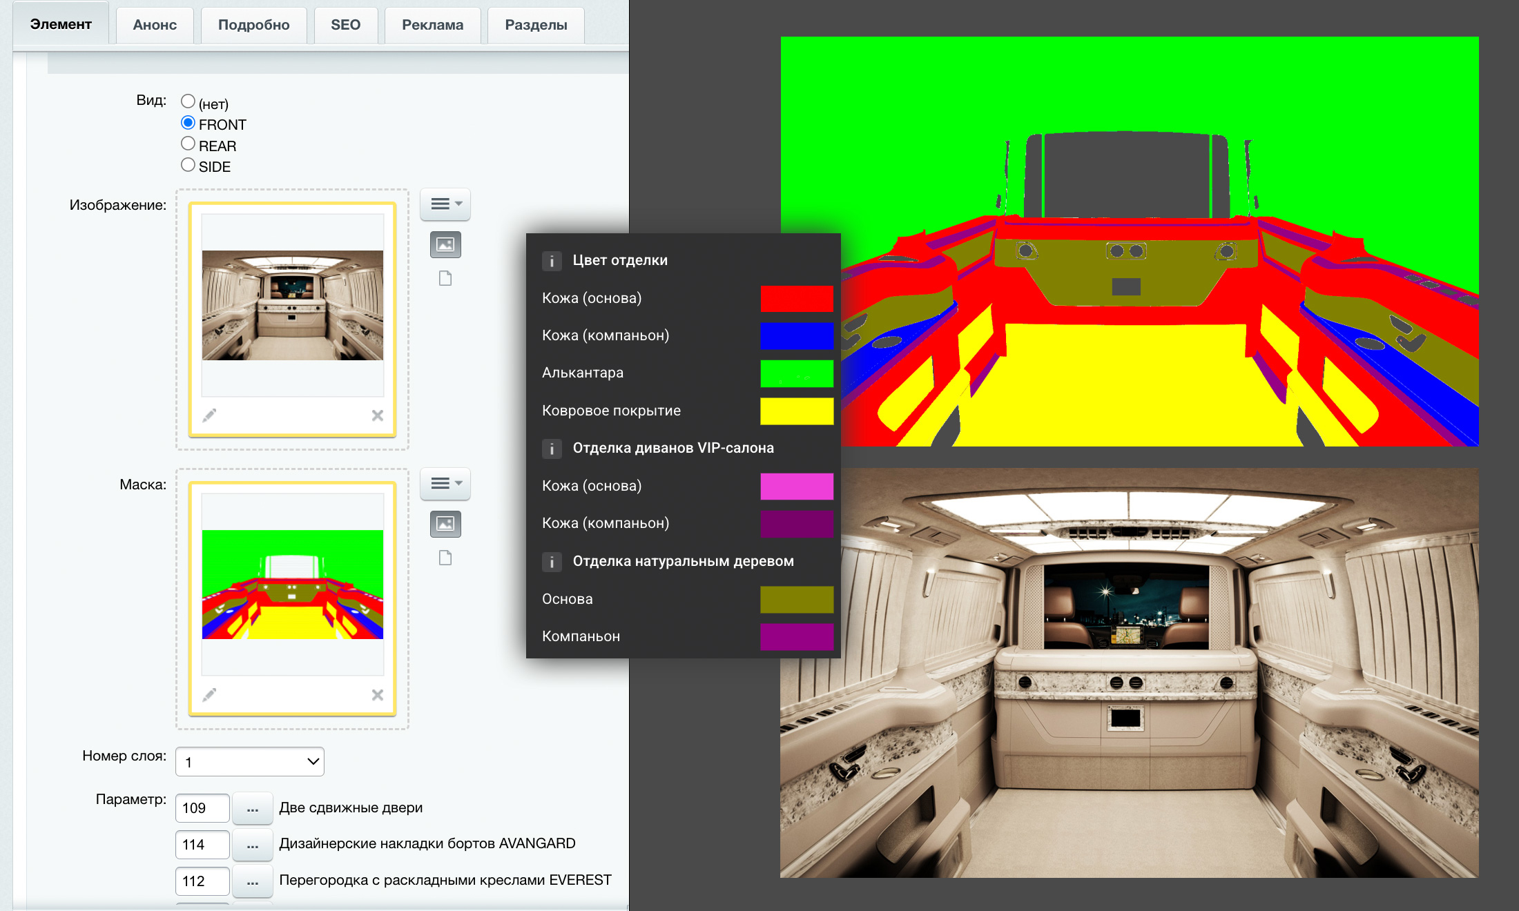Select the SIDE view radio button

click(x=188, y=165)
